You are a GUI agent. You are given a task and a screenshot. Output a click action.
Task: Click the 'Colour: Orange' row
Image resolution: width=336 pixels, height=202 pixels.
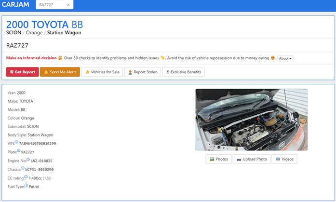[21, 118]
